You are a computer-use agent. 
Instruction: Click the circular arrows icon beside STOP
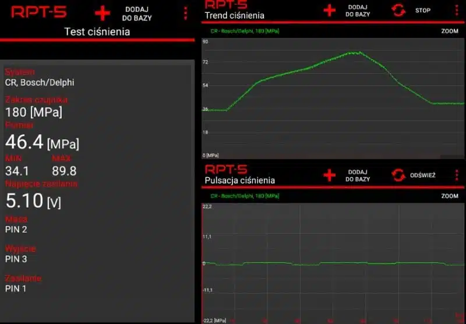398,10
